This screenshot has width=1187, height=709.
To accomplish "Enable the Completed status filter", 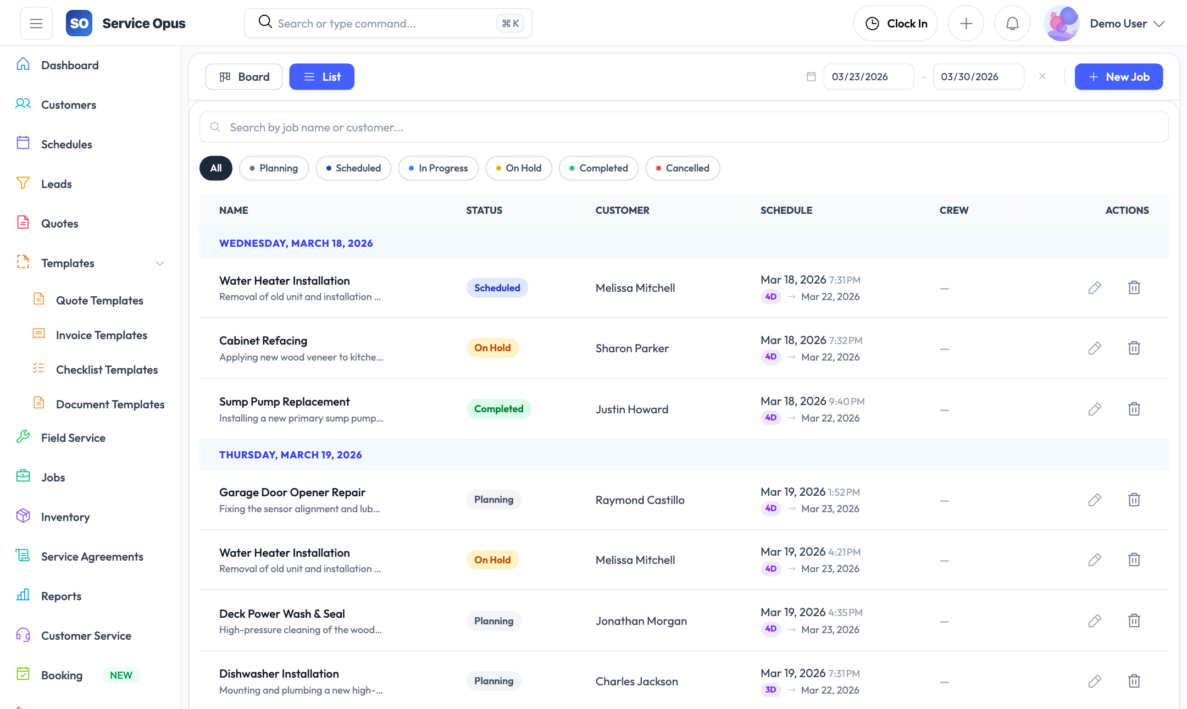I will [x=598, y=168].
